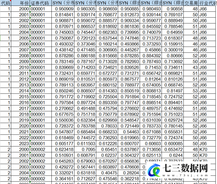
Task: Select cell containing 0.740079
Action: (x=151, y=32)
